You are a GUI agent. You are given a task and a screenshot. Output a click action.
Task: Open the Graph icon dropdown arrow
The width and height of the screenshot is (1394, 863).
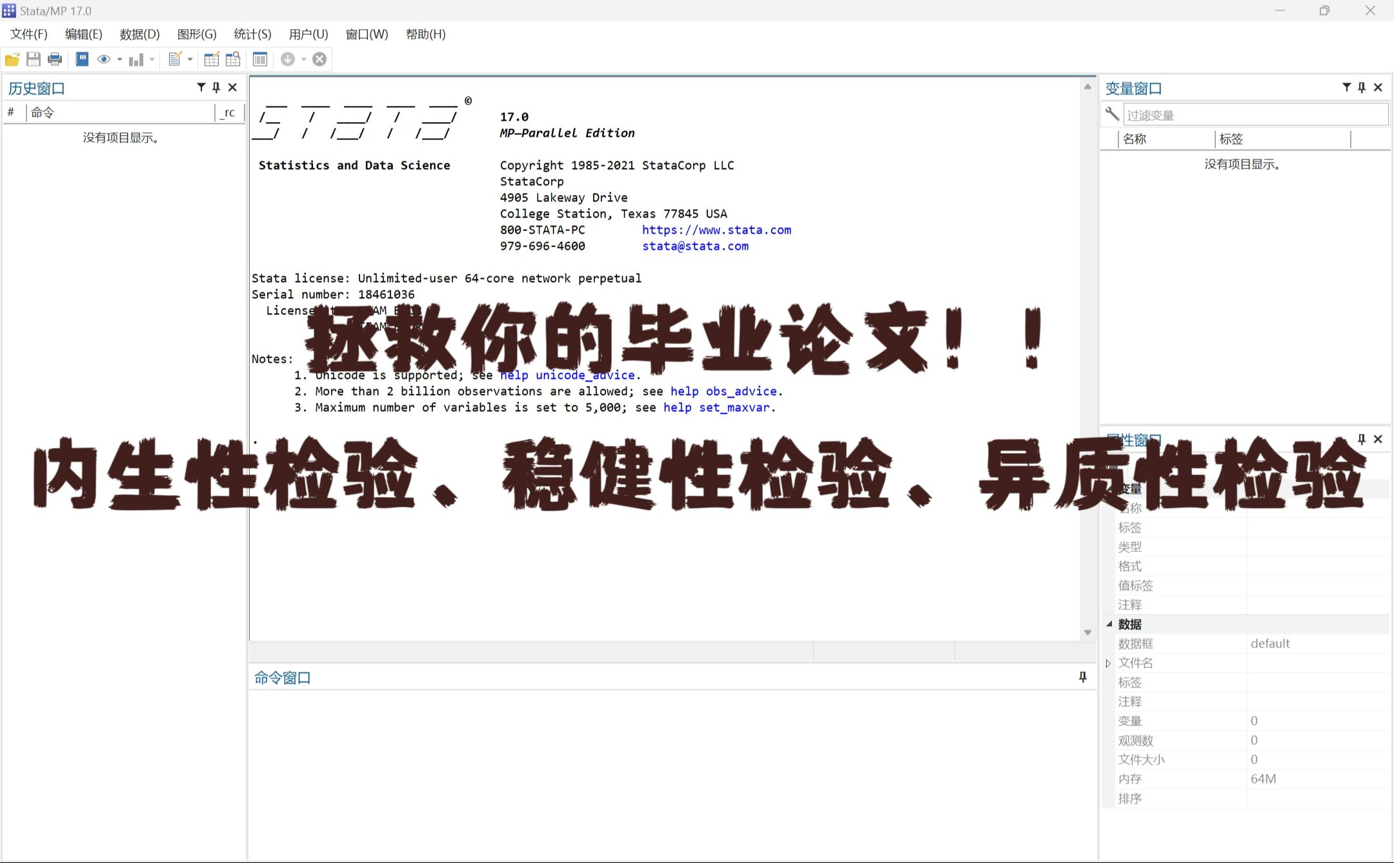click(x=152, y=59)
